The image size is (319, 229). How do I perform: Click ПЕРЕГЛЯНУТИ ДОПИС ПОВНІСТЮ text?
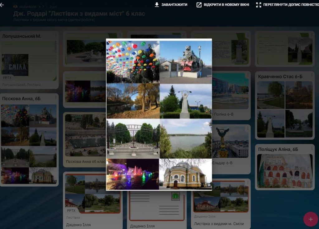[x=291, y=5]
